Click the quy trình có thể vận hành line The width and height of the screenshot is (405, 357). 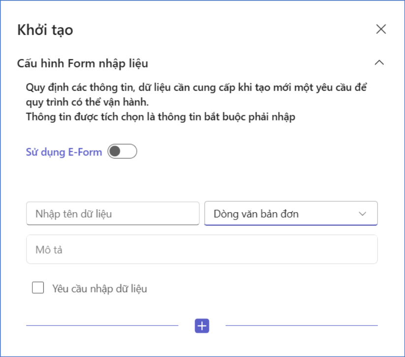coord(87,103)
